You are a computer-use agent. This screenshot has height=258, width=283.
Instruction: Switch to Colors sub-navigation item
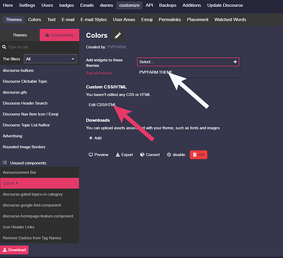tap(34, 20)
